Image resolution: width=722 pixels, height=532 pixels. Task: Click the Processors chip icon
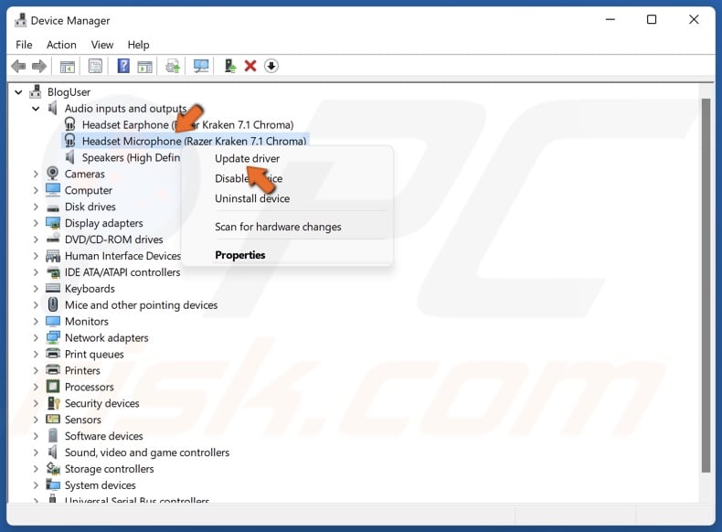(x=53, y=387)
